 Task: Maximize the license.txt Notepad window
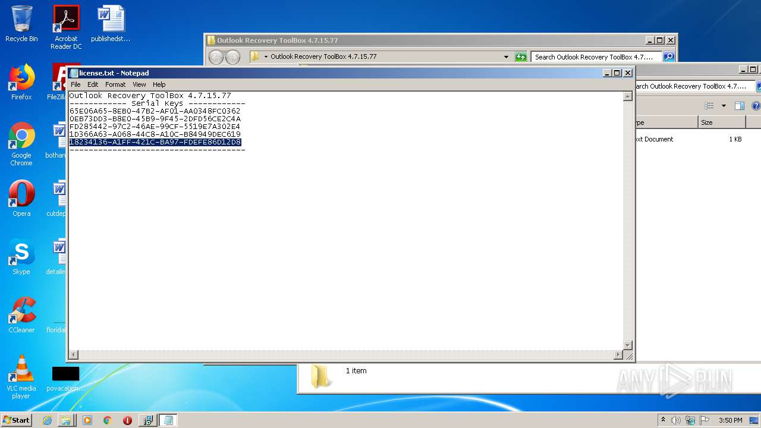tap(617, 73)
